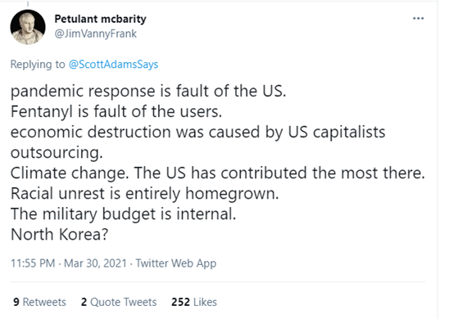The width and height of the screenshot is (454, 319).
Task: Click the 11:55 PM timestamp
Action: tap(33, 263)
